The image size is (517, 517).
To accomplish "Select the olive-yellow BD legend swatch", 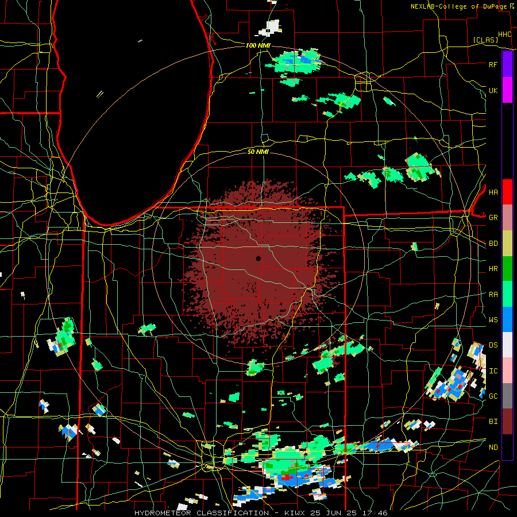I will coord(507,244).
